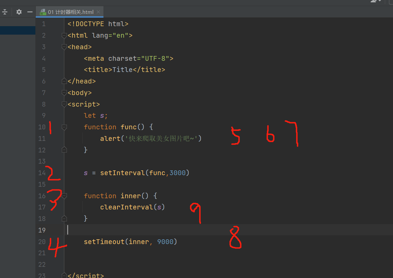Click the <script> opening tag text

coord(84,104)
